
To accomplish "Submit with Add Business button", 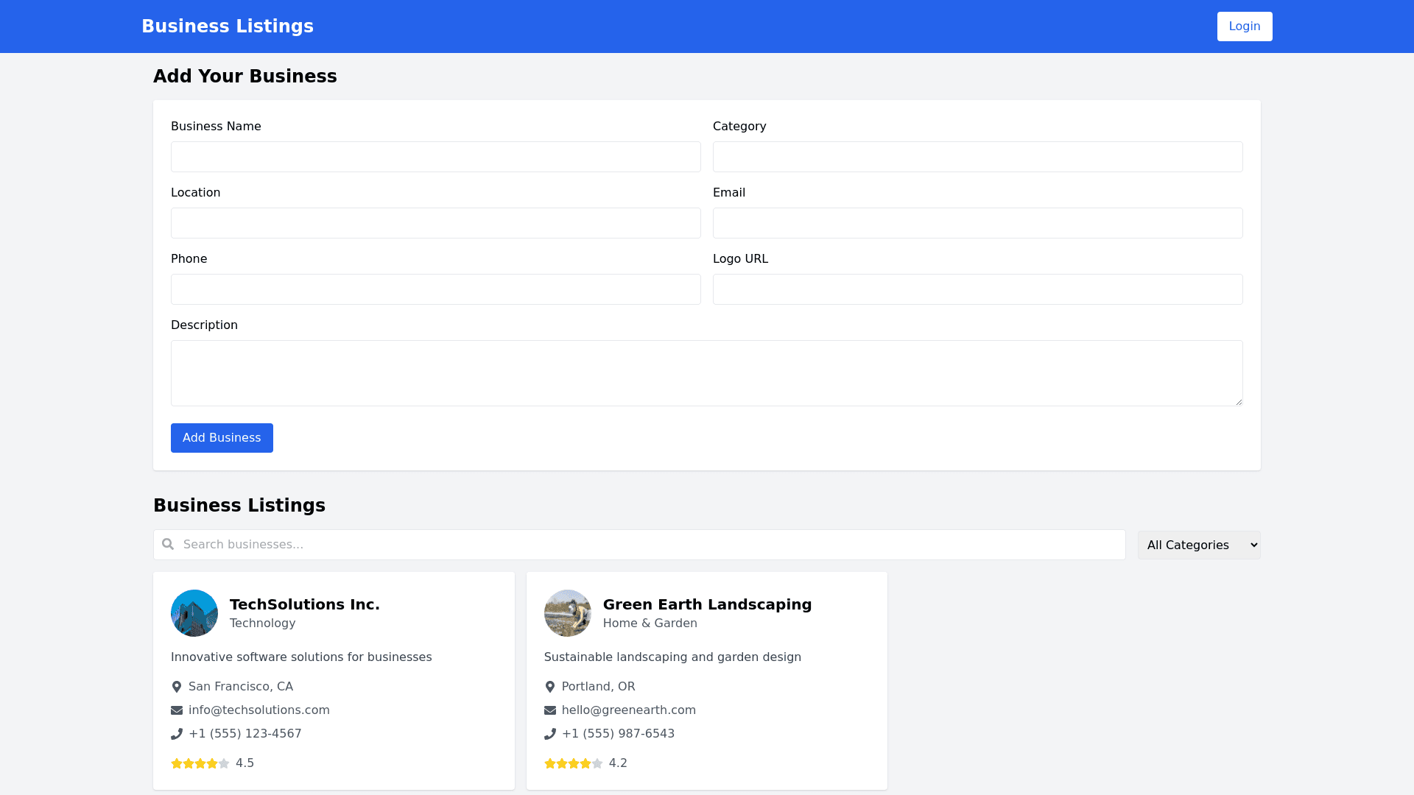I will (222, 438).
